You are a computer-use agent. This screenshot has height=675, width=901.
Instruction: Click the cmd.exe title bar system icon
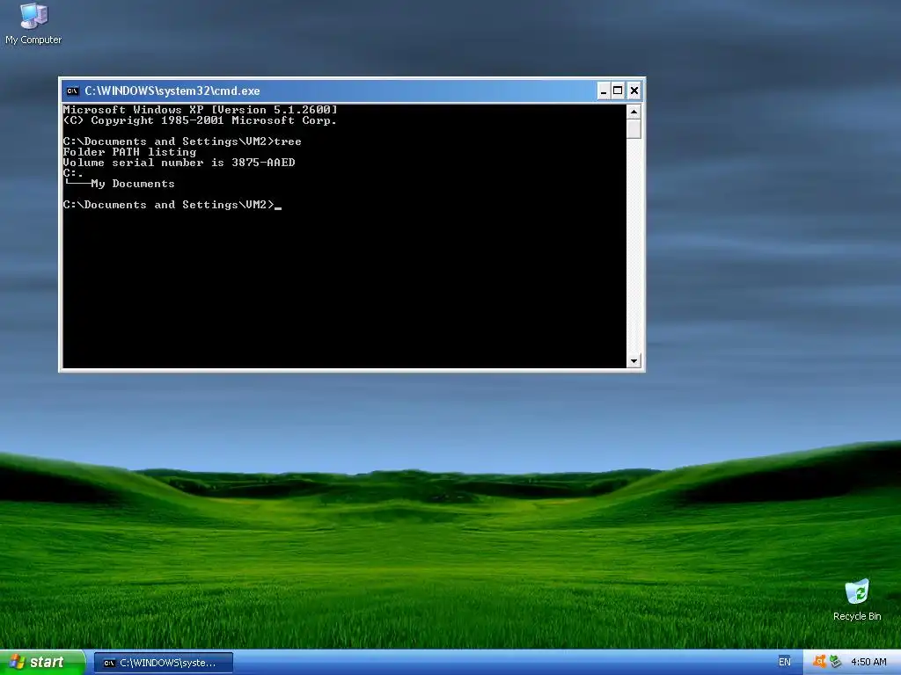click(72, 91)
